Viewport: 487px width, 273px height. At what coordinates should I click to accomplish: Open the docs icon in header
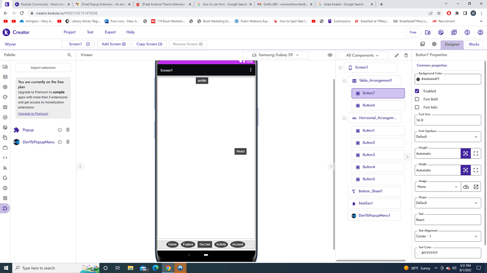pyautogui.click(x=454, y=32)
